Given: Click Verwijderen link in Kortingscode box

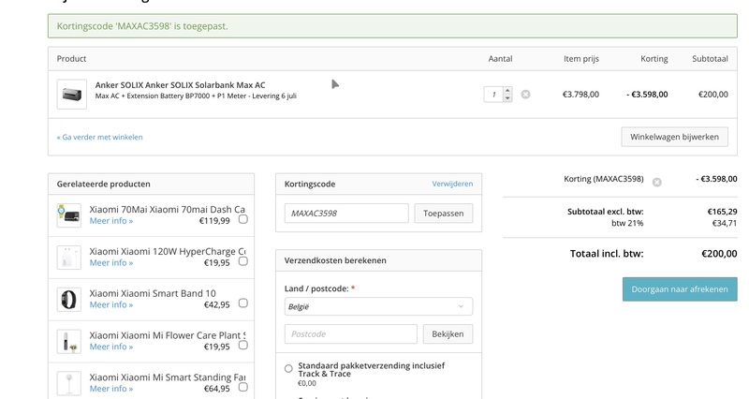Looking at the screenshot, I should click(452, 184).
